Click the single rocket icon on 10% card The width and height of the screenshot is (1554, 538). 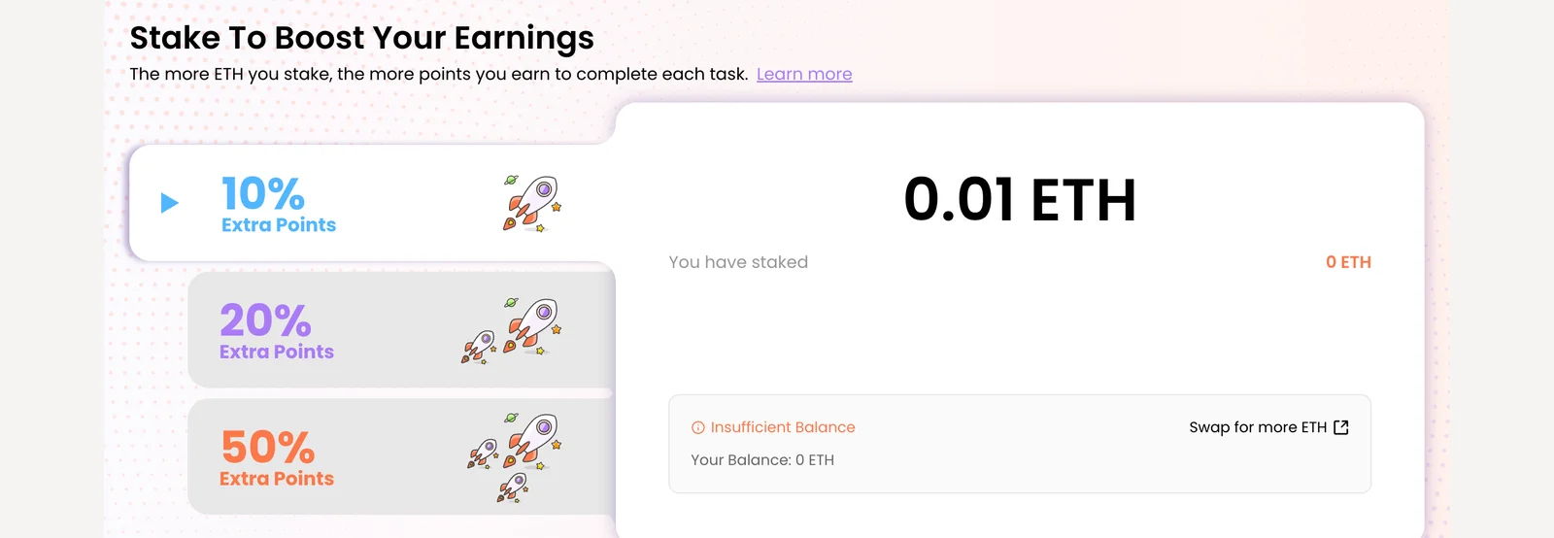pyautogui.click(x=532, y=203)
